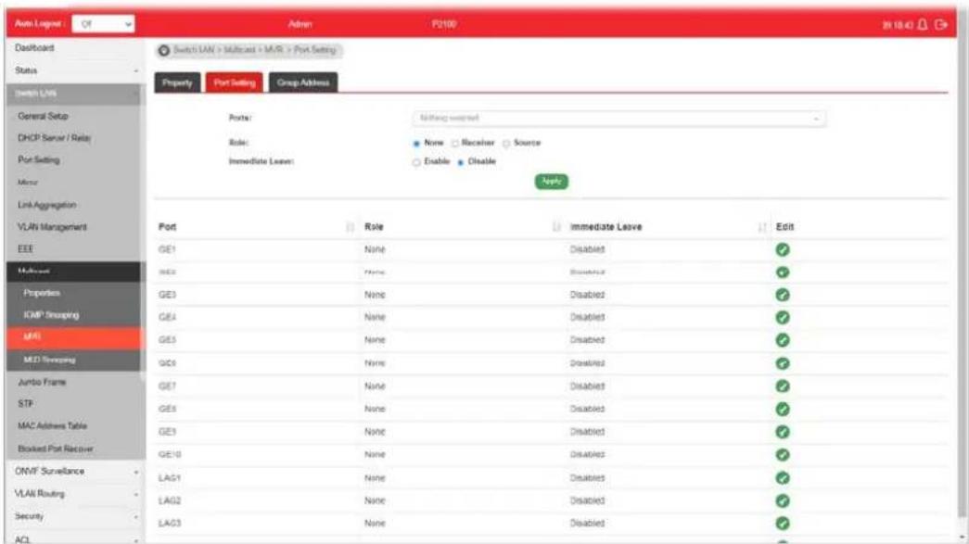Open the STP sidebar item
This screenshot has width=969, height=544.
click(25, 404)
